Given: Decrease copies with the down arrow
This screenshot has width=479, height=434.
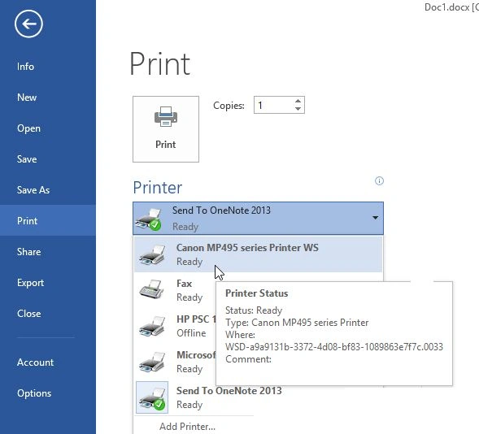Looking at the screenshot, I should (x=298, y=109).
